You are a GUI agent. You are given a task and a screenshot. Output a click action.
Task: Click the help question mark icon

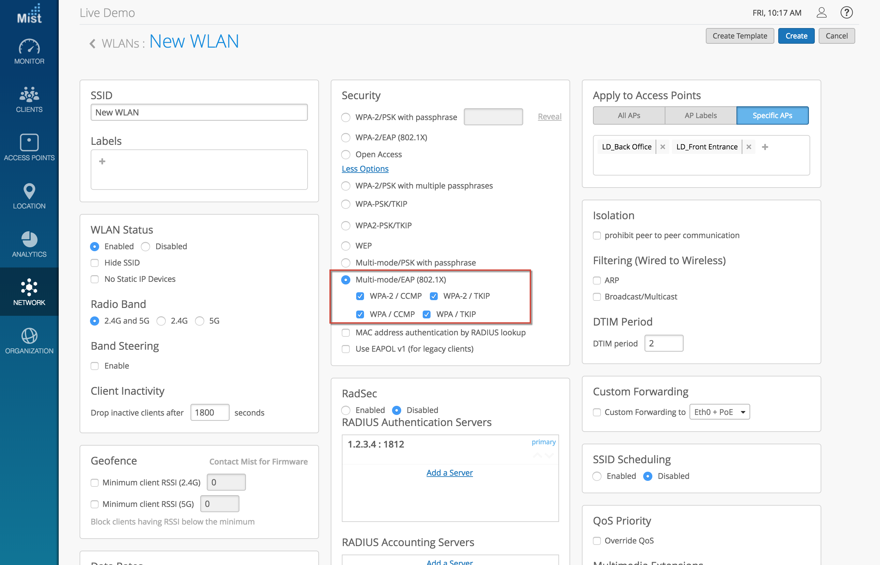(846, 13)
